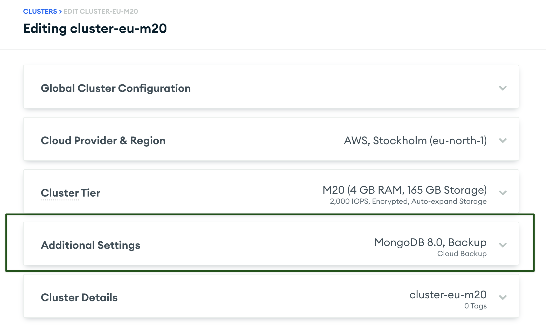Screen dimensions: 546x332
Task: Click the Cluster Details heading
Action: [79, 298]
